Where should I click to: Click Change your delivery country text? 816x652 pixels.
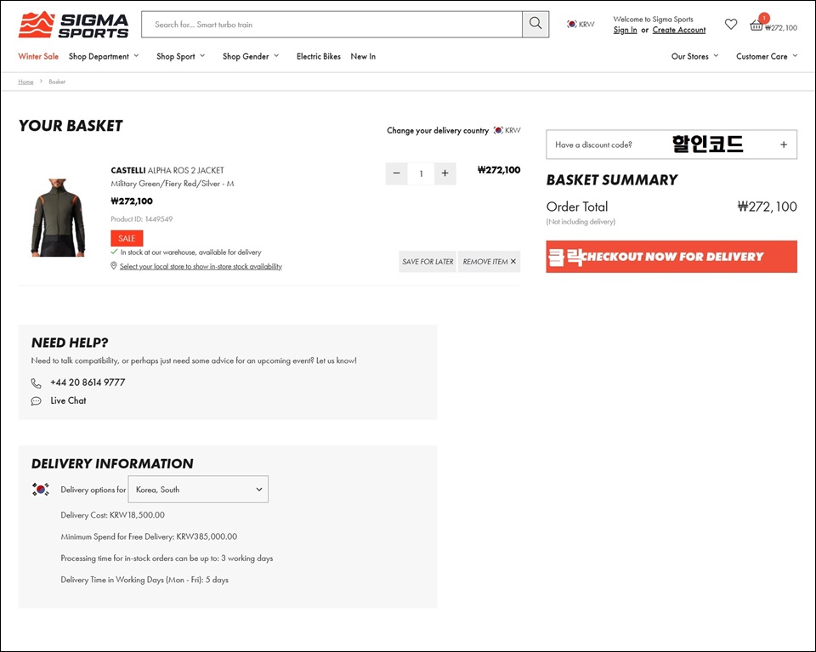tap(438, 130)
